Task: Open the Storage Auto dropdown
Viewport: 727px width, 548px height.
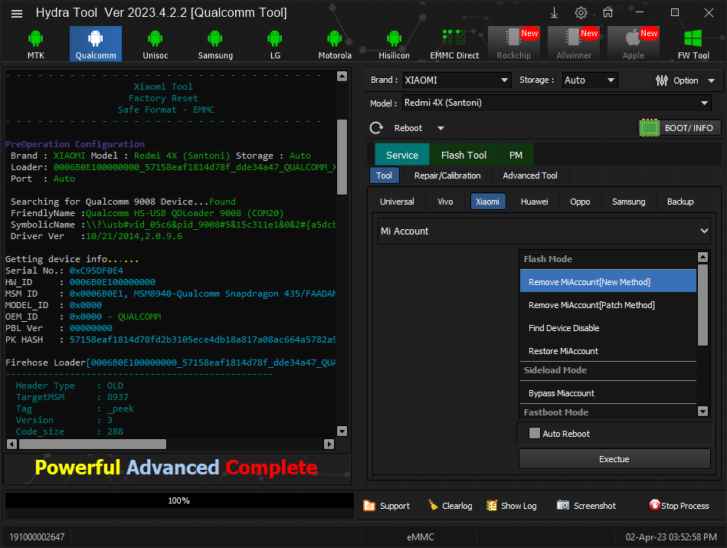Action: point(590,80)
